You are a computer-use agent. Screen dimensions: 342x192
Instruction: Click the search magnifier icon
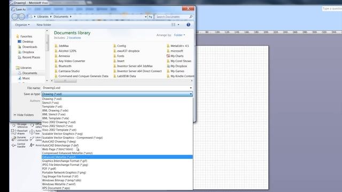click(191, 17)
